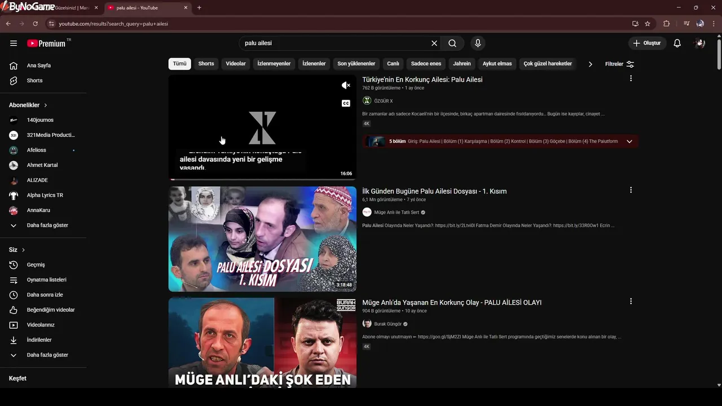Screen dimensions: 722x406
Task: Open Geçmiş history icon
Action: point(14,265)
